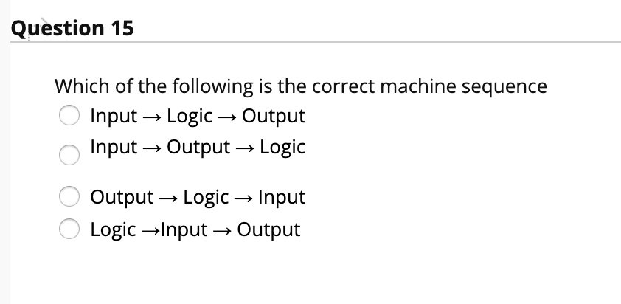Pick the Output → Logic → Input radio button
This screenshot has width=621, height=304.
click(x=69, y=196)
